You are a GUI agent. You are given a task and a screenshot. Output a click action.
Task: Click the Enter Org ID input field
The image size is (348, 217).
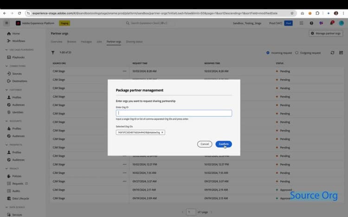click(174, 113)
